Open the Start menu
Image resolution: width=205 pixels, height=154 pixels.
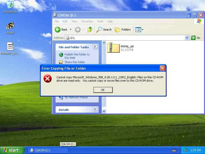pos(12,150)
